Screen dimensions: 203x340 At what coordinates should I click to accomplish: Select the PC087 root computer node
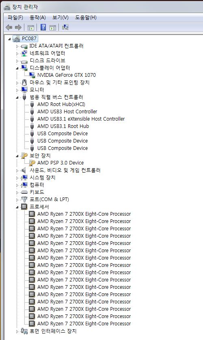click(29, 39)
